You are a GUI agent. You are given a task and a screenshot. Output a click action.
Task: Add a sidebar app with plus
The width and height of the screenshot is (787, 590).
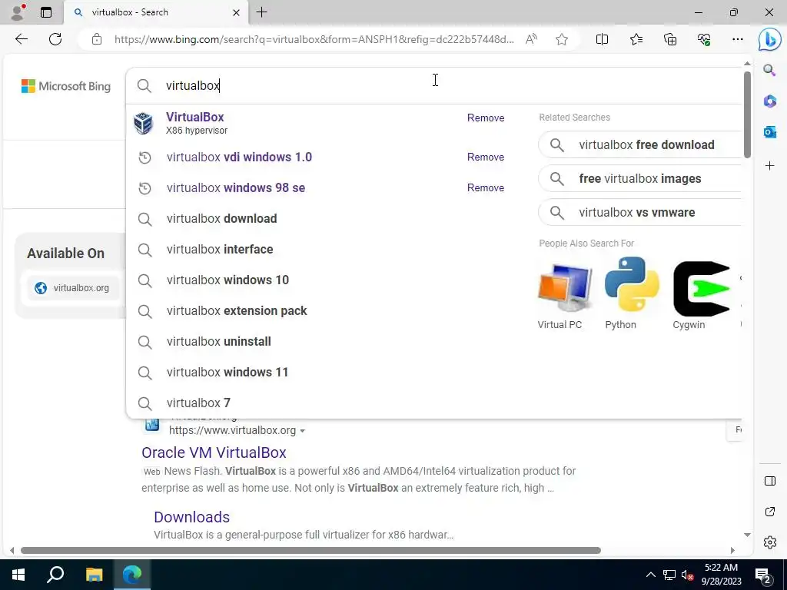(x=770, y=166)
